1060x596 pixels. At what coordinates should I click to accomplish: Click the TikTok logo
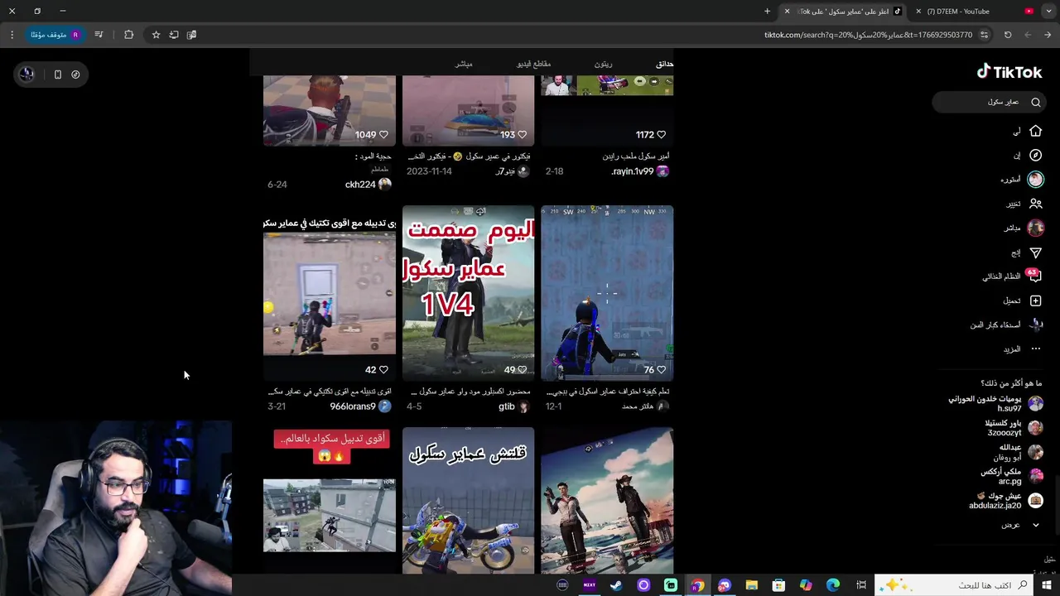(1009, 71)
